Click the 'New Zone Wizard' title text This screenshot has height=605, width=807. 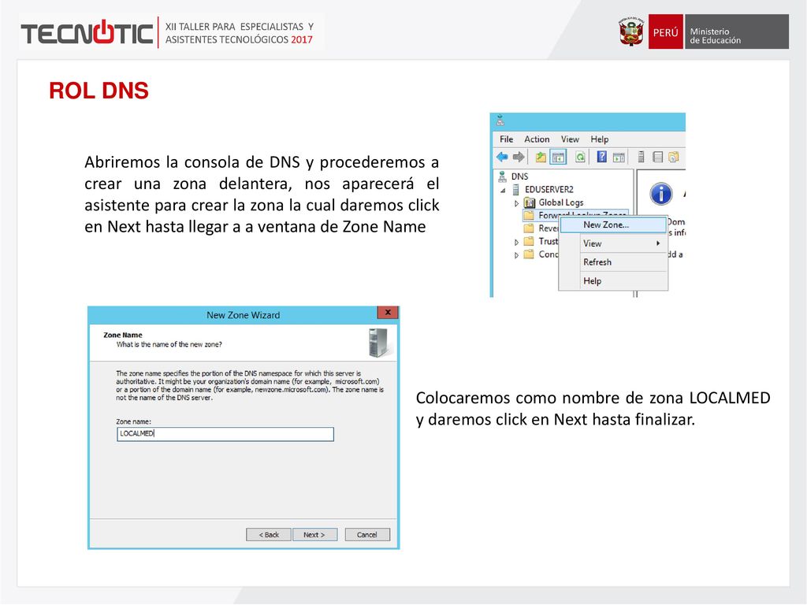click(243, 315)
